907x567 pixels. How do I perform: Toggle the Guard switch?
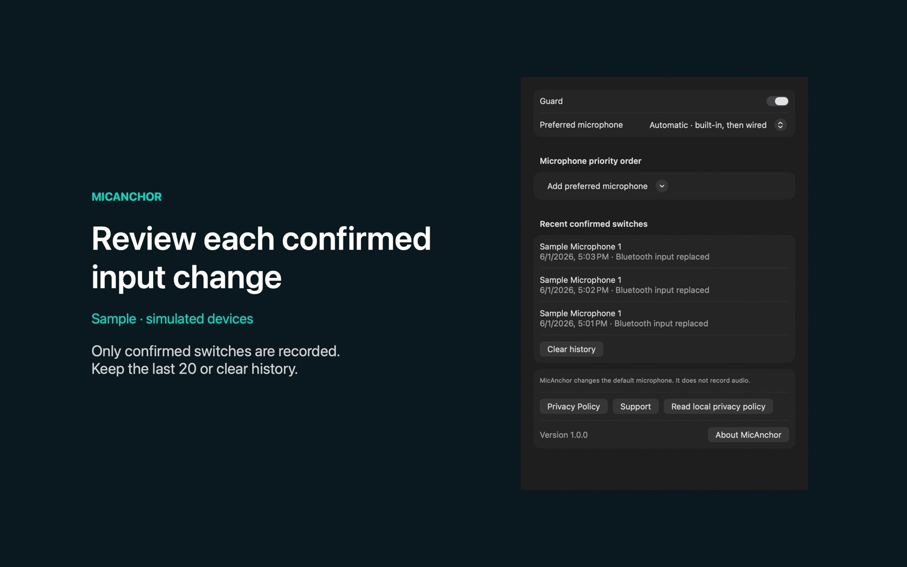coord(777,101)
